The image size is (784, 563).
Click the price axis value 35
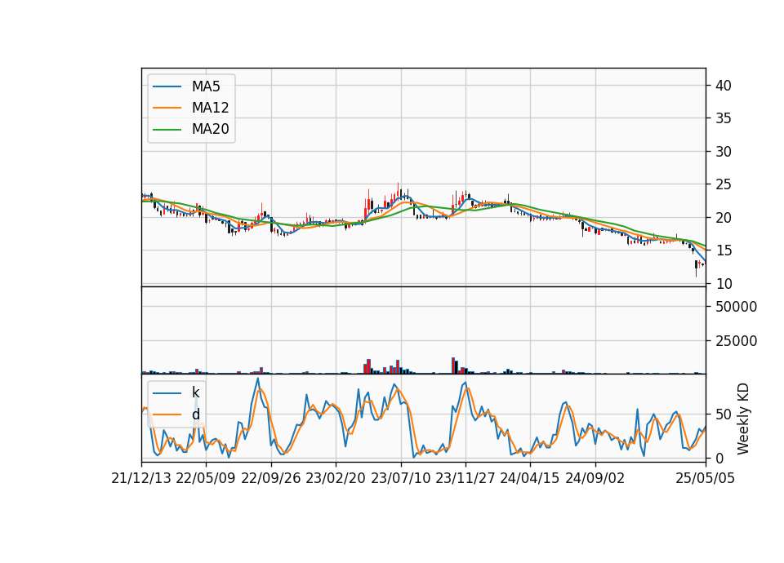click(x=724, y=118)
